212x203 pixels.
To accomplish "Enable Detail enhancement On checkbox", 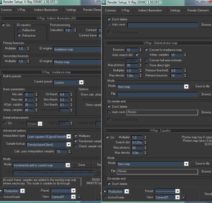I will pyautogui.click(x=5, y=123).
